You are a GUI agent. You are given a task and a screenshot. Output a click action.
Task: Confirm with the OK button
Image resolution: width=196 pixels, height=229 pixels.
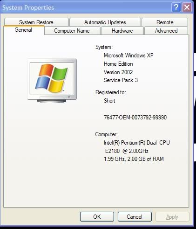(x=97, y=216)
